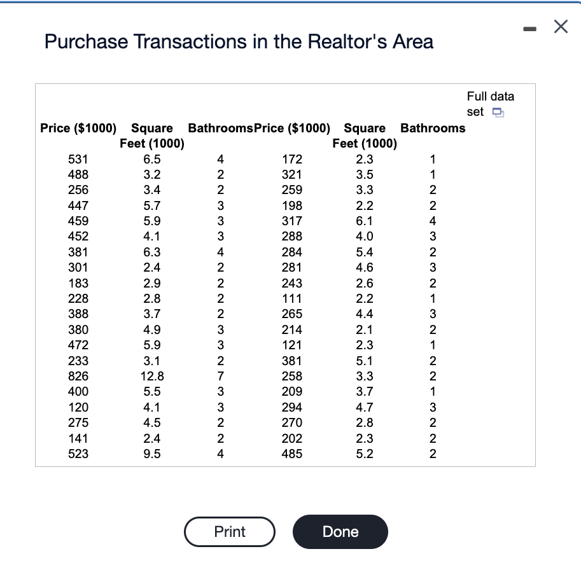Click the first Price ($1000) column header

pos(78,128)
